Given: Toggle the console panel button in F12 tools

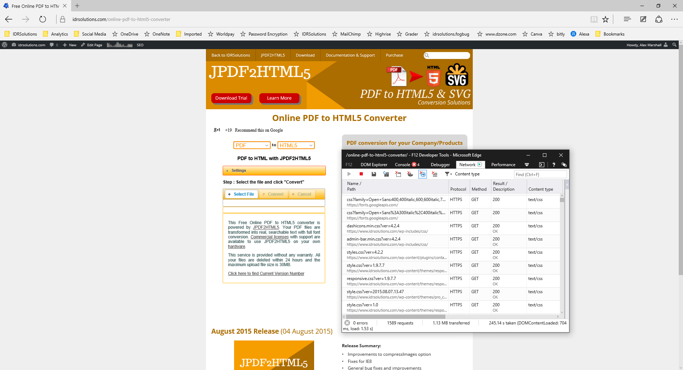Looking at the screenshot, I should 541,165.
